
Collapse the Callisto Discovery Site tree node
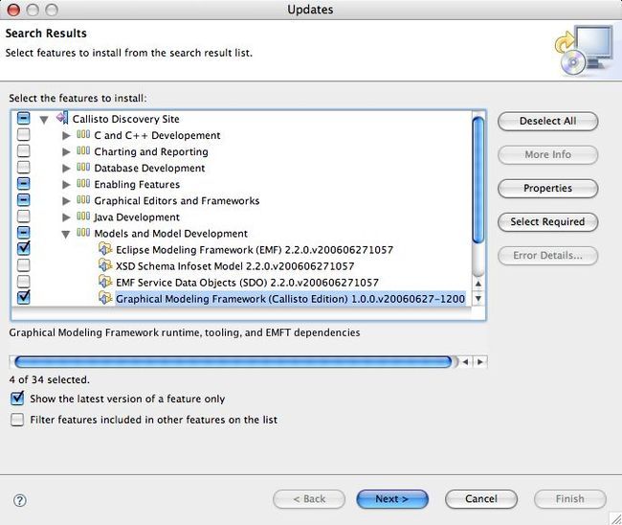[x=44, y=120]
